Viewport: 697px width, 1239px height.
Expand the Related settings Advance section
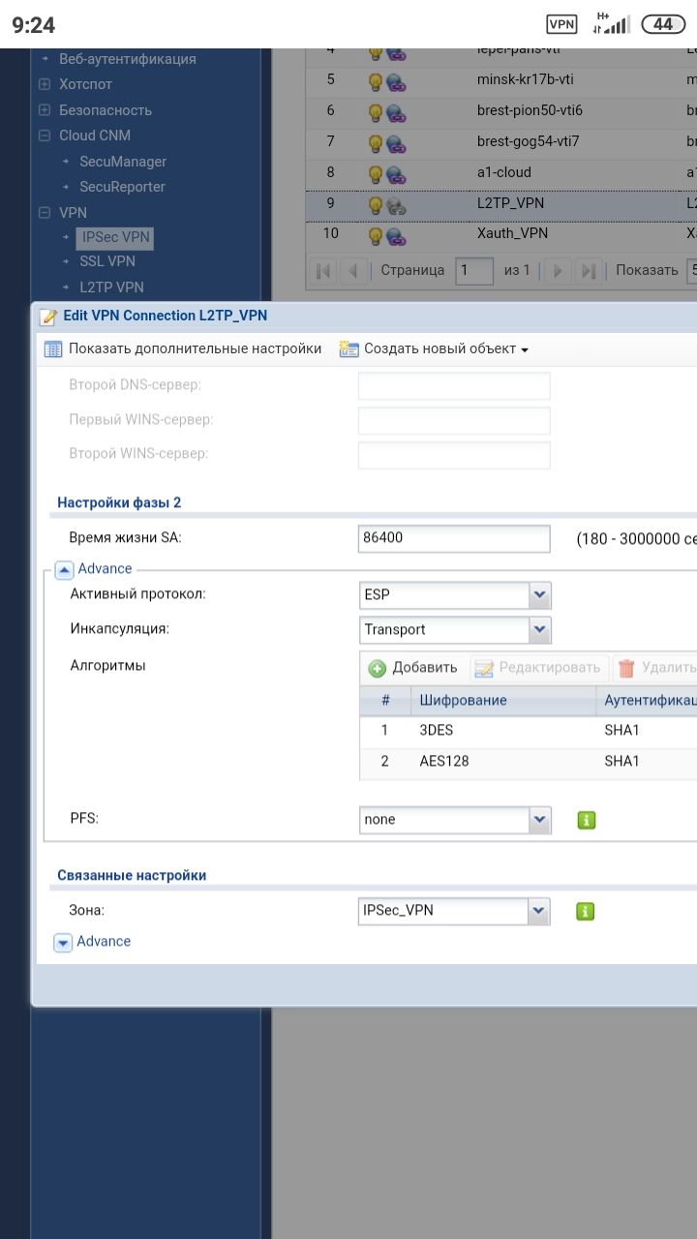click(63, 942)
